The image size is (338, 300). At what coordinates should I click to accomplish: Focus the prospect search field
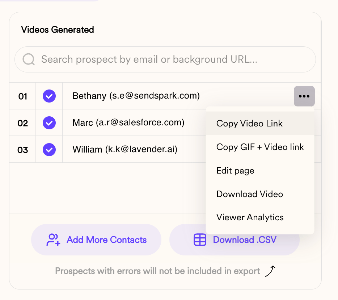coord(165,59)
